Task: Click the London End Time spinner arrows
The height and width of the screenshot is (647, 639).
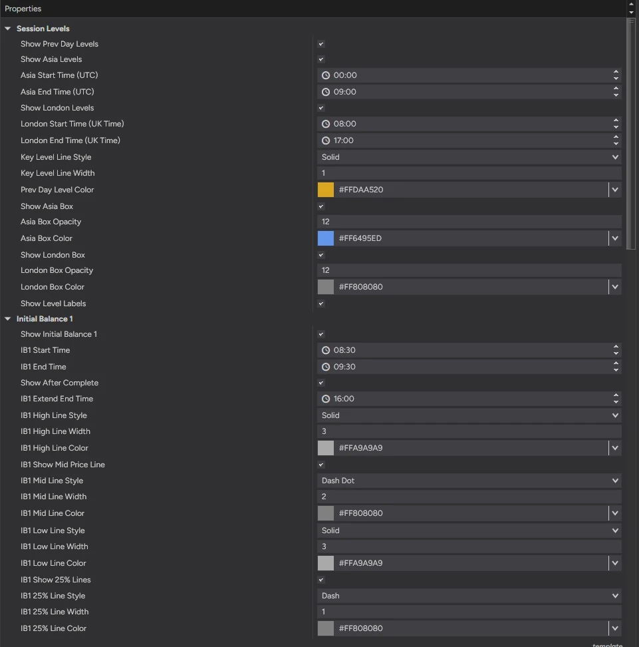Action: click(616, 140)
